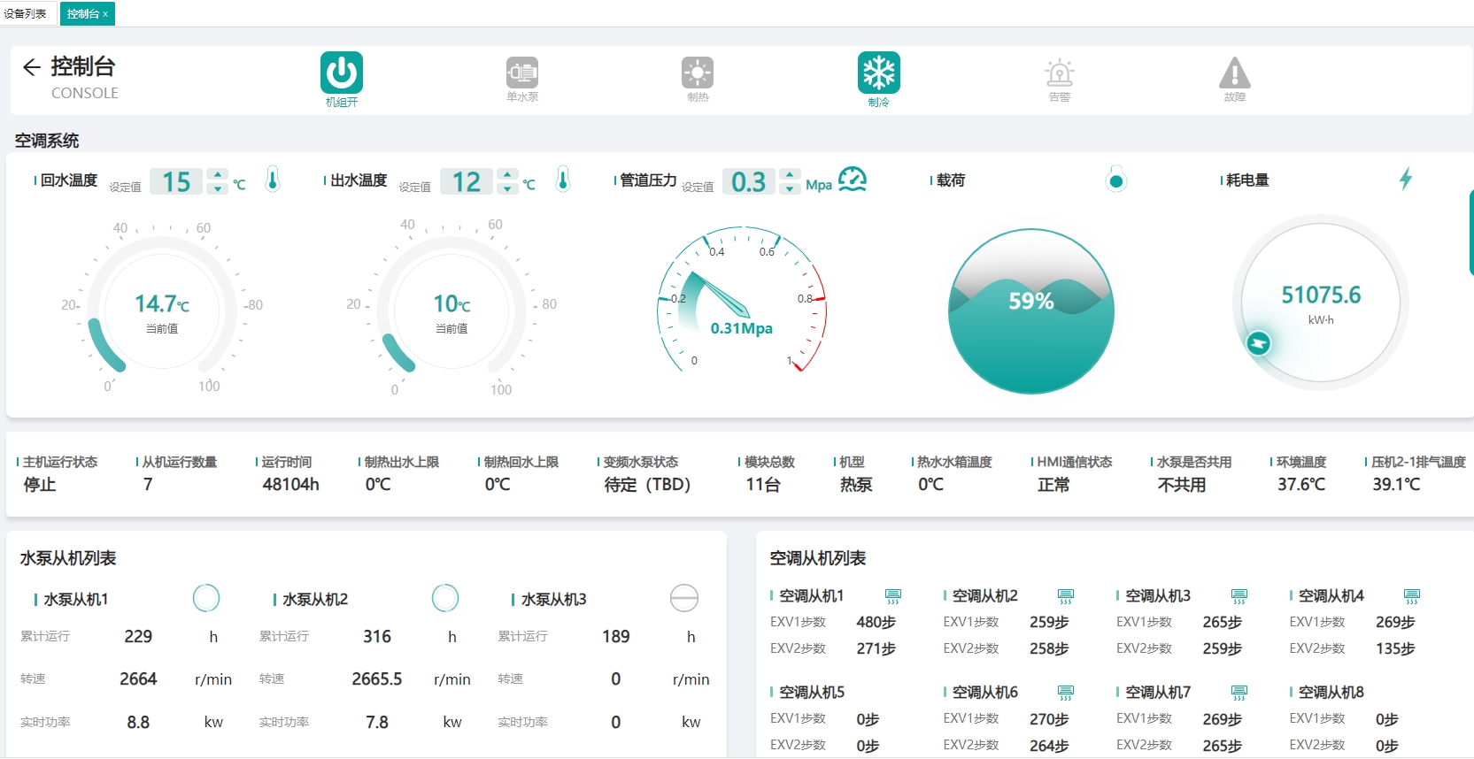Click the 空调从机7 unit icon

pos(1239,692)
